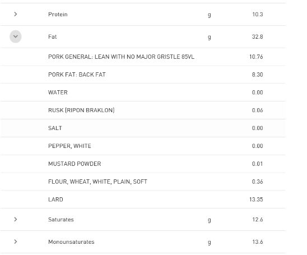Collapse the Fat row chevron
The width and height of the screenshot is (307, 255).
coord(16,36)
